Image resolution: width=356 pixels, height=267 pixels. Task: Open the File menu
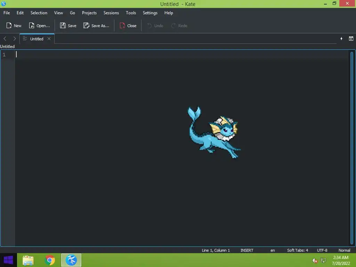click(x=7, y=13)
